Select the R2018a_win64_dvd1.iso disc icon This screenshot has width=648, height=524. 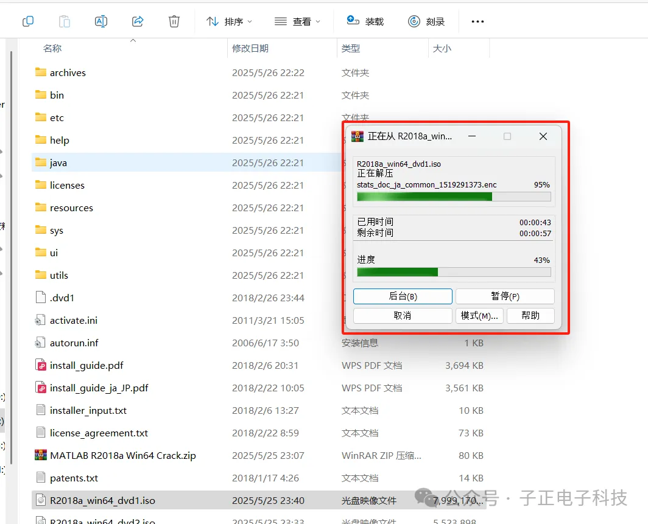[40, 500]
